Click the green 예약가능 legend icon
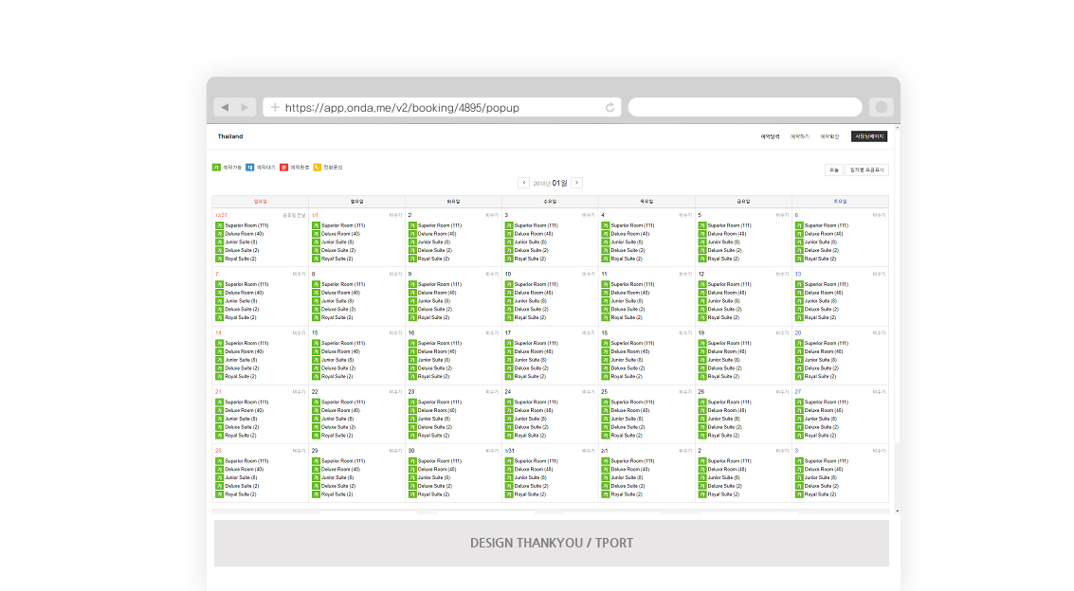This screenshot has width=1074, height=591. tap(216, 167)
